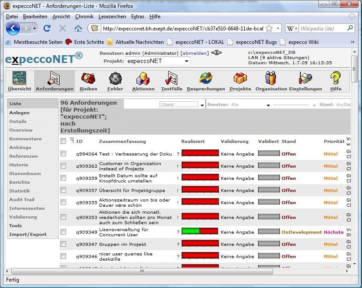Click the Firefox URL address field

pos(183,29)
